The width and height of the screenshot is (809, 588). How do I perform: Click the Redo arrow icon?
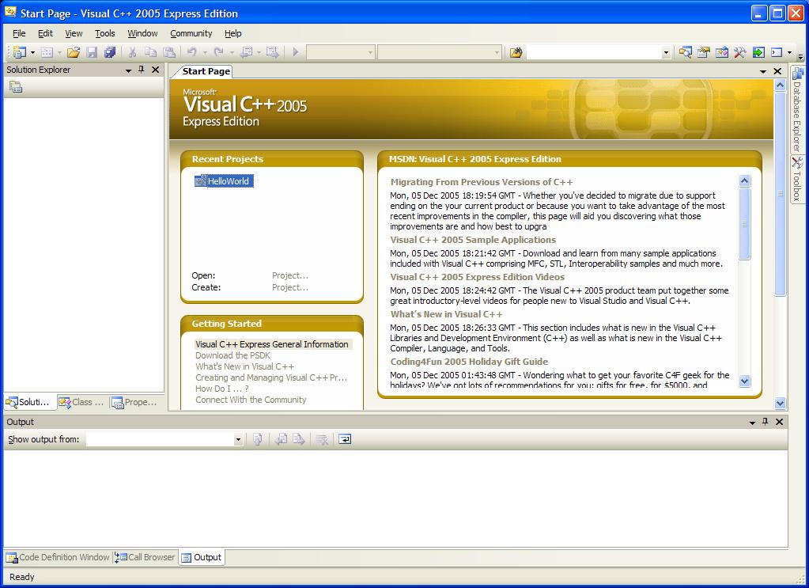(x=219, y=52)
